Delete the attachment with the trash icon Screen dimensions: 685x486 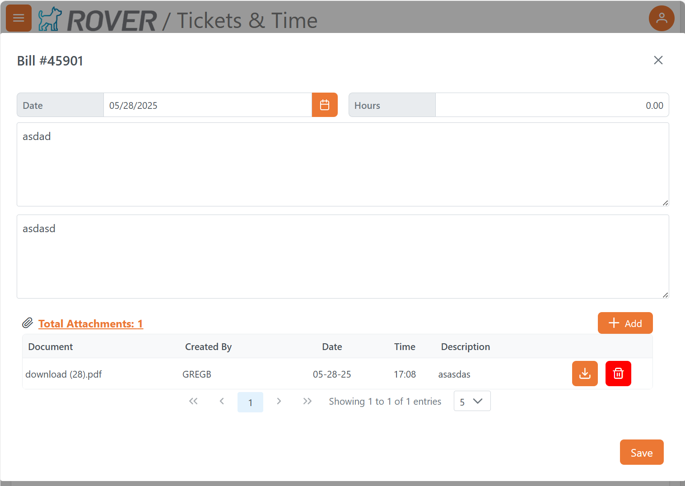(x=618, y=374)
